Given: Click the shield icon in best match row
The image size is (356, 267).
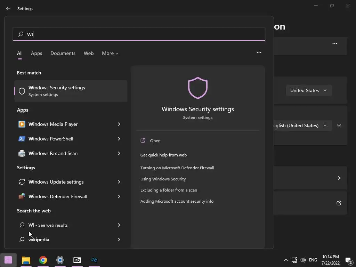Looking at the screenshot, I should (x=22, y=91).
